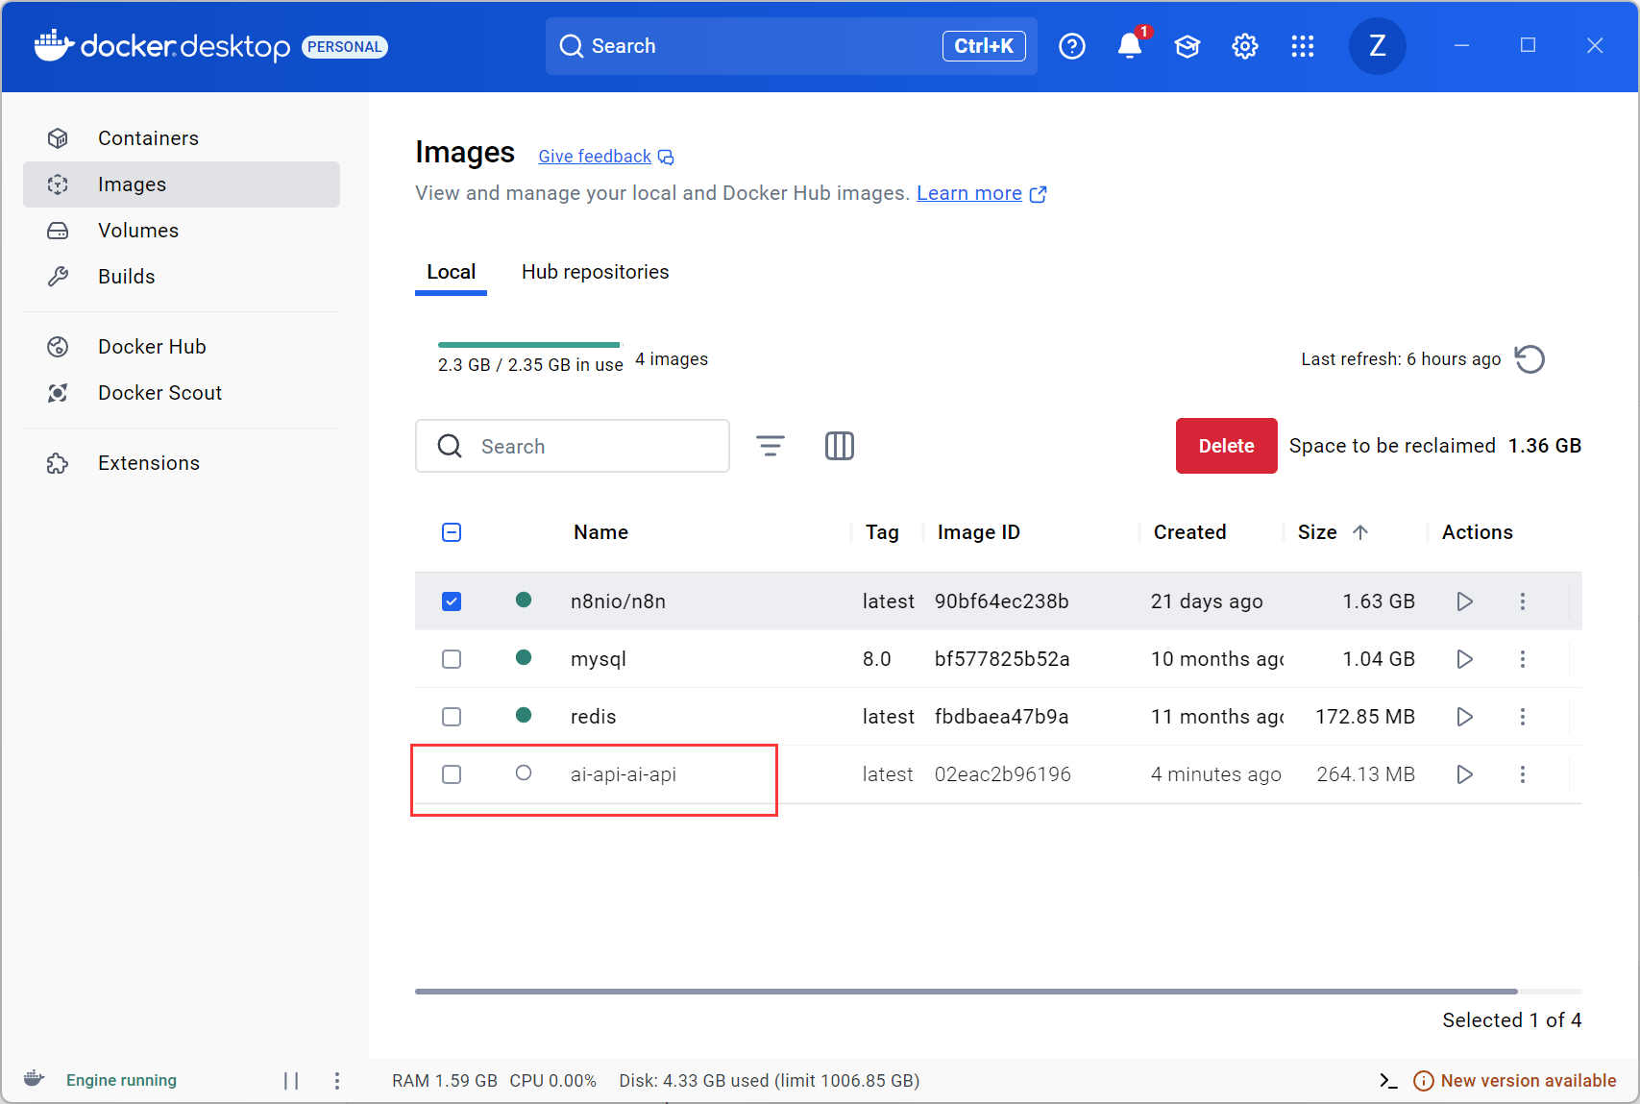Focus the images Search field

click(573, 446)
